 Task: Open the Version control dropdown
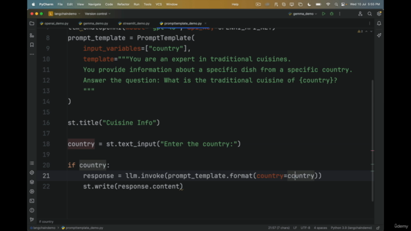(98, 13)
